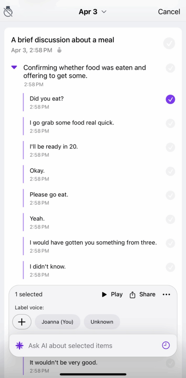Screen dimensions: 186x378
Task: Open the Apr 3 date dropdown
Action: pos(93,12)
